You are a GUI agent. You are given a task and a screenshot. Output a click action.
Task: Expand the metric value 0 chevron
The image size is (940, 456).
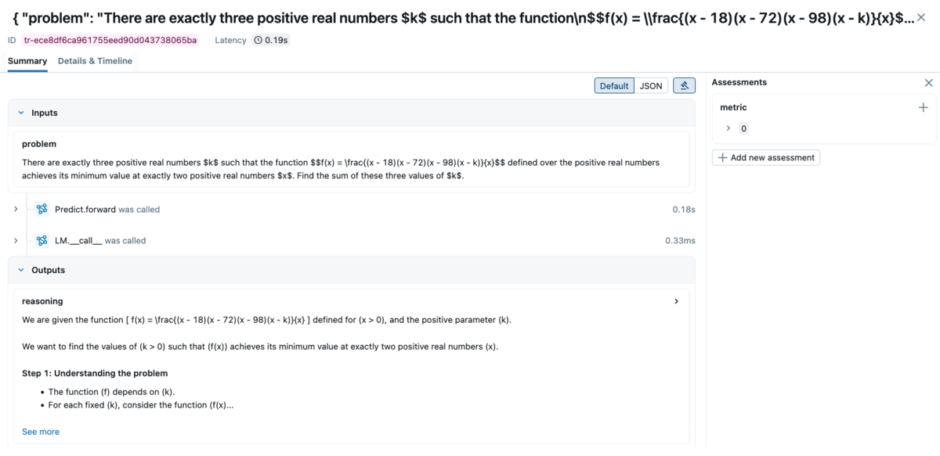(728, 128)
